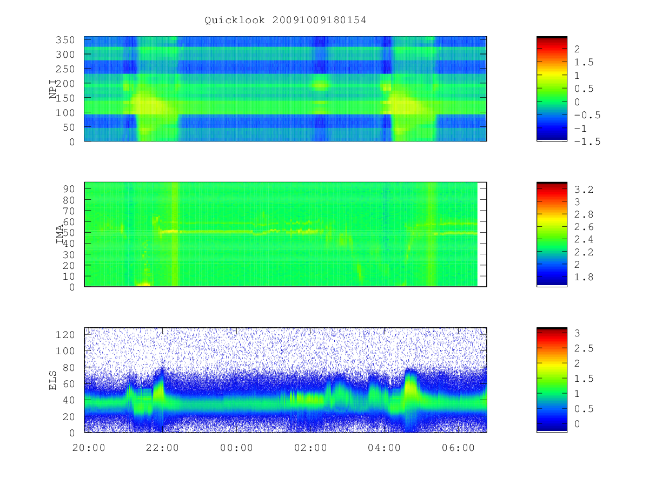Click the '-1' label on NPI colorbar

click(580, 129)
